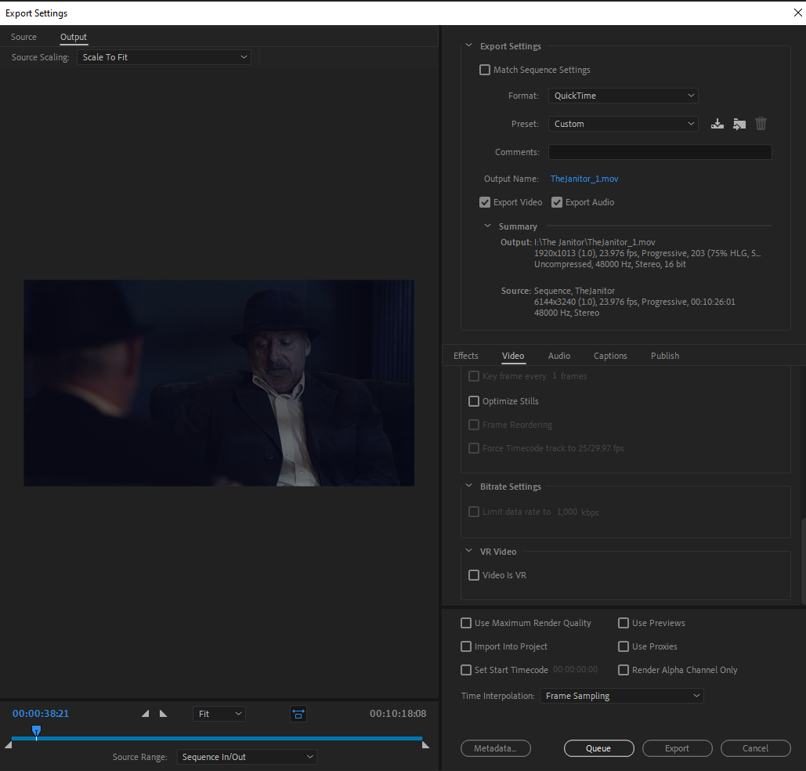Disable Export Audio

tap(557, 201)
